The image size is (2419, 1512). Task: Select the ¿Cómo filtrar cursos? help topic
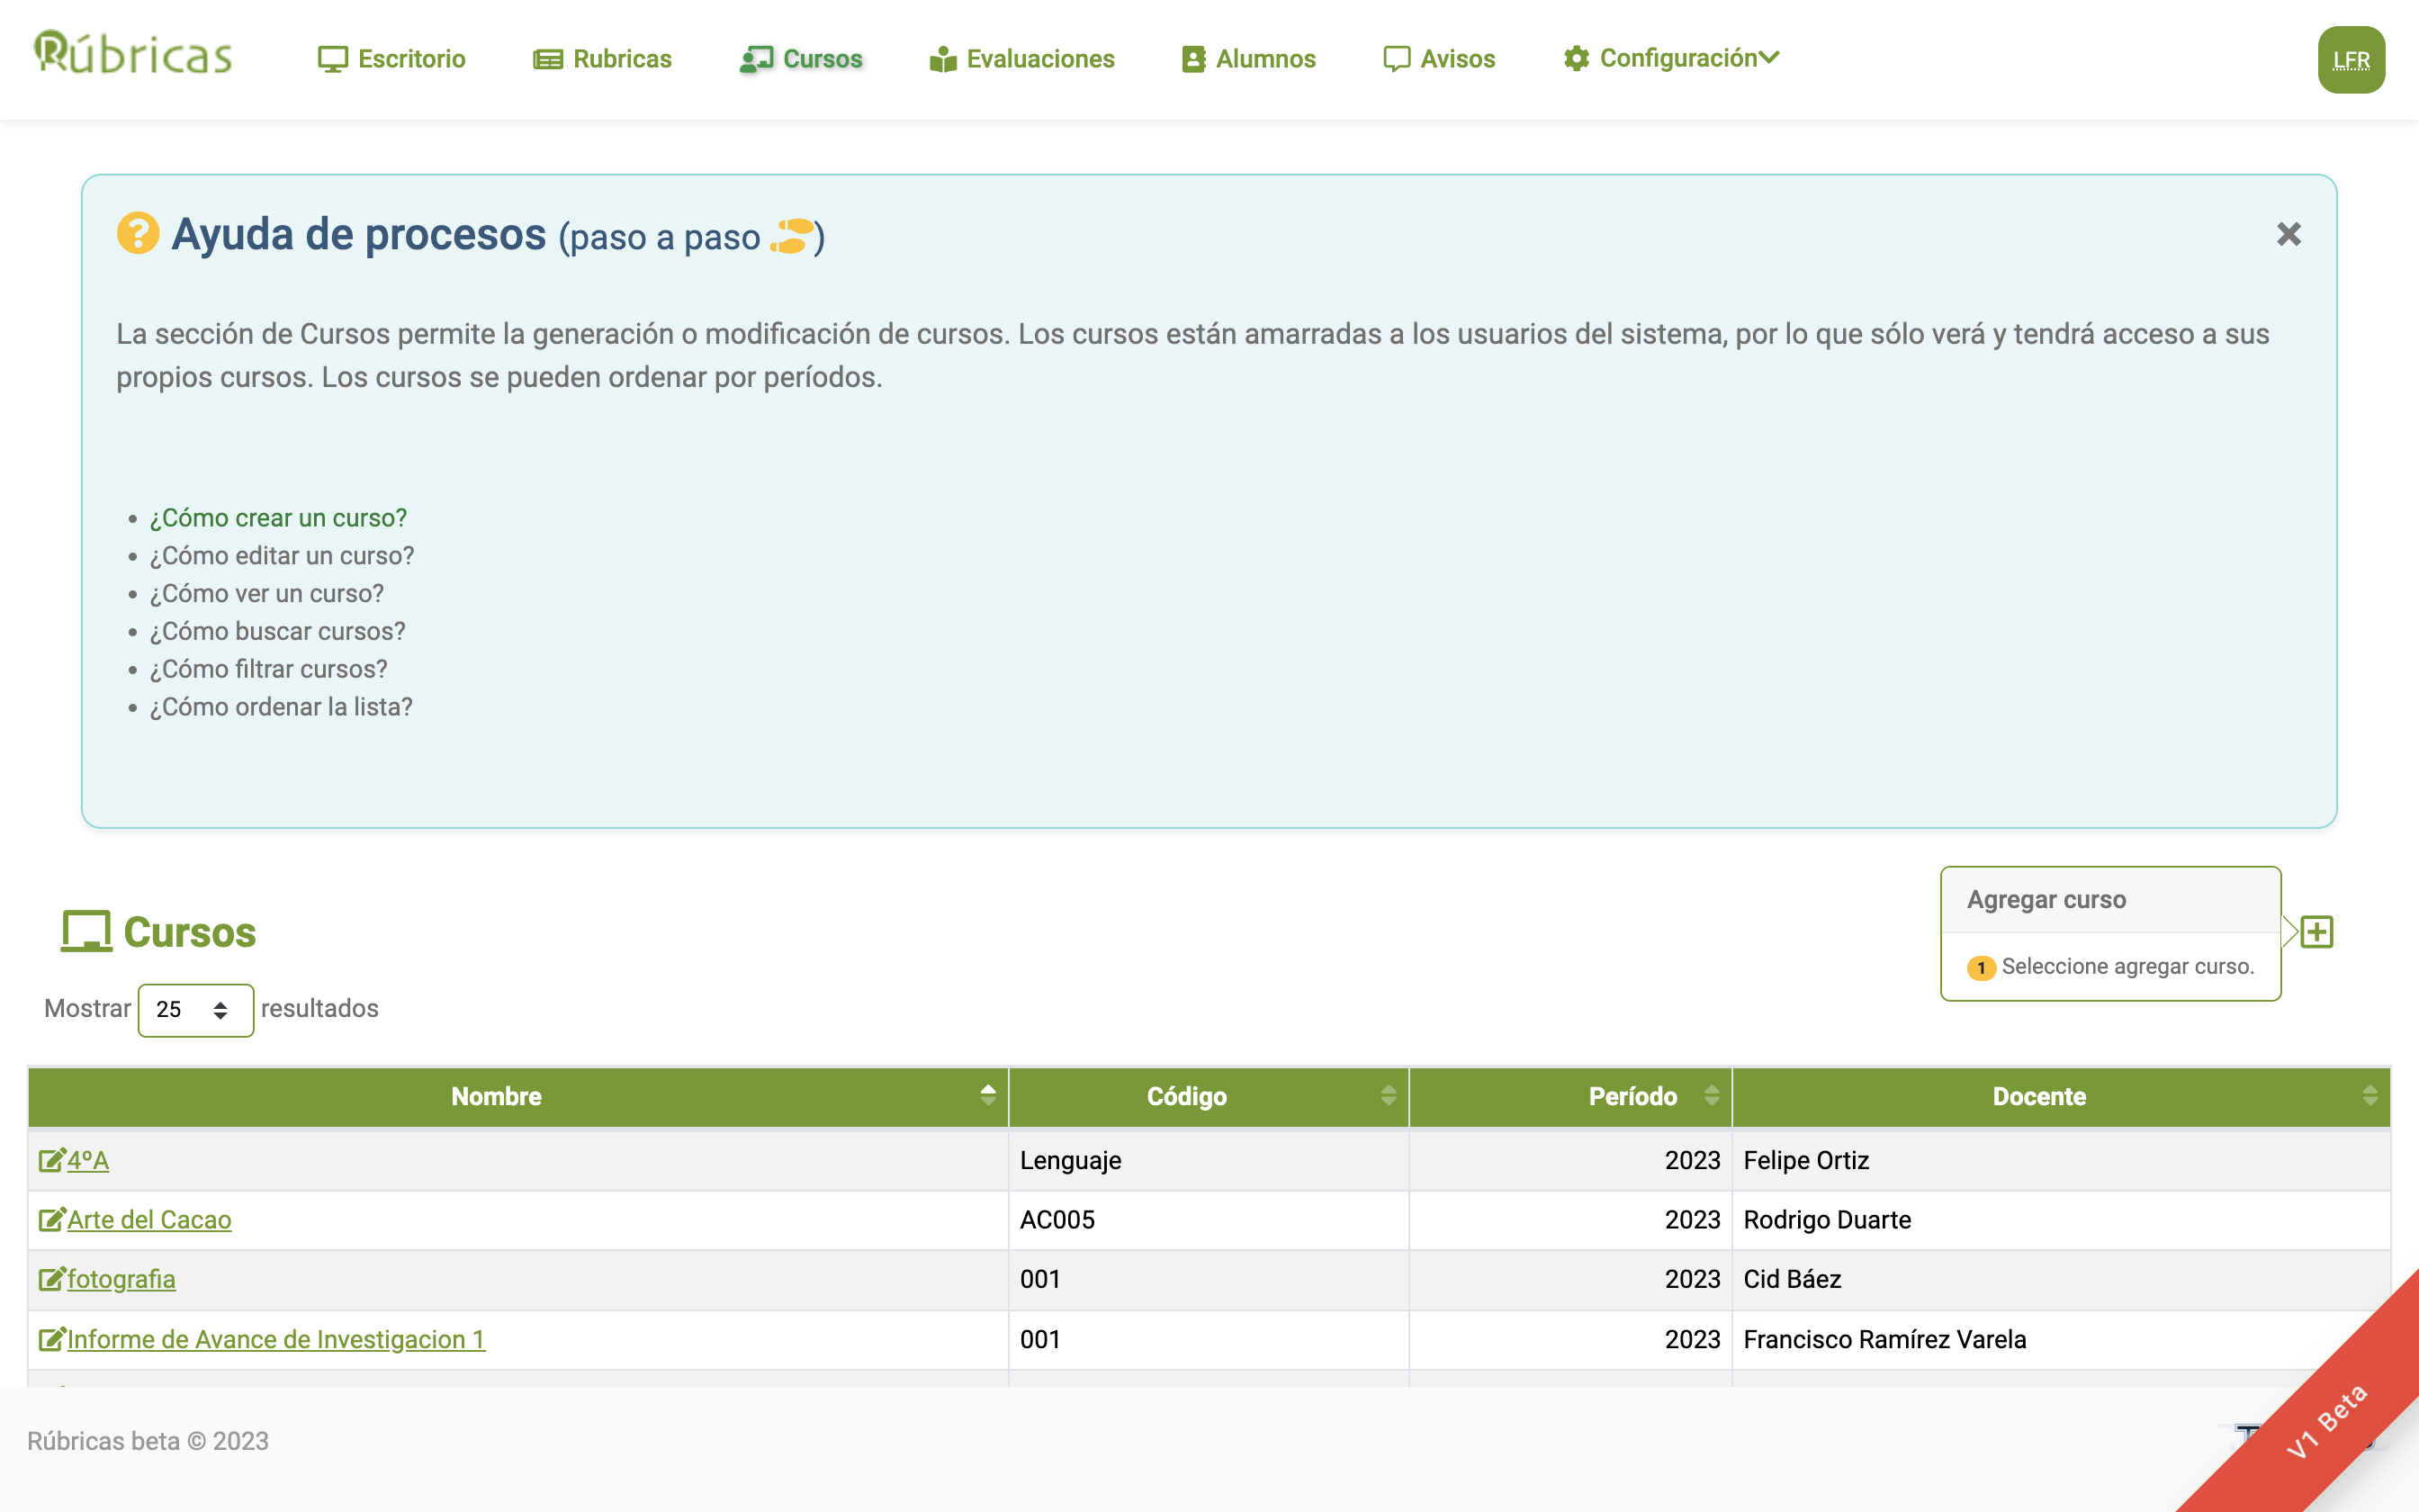(268, 669)
